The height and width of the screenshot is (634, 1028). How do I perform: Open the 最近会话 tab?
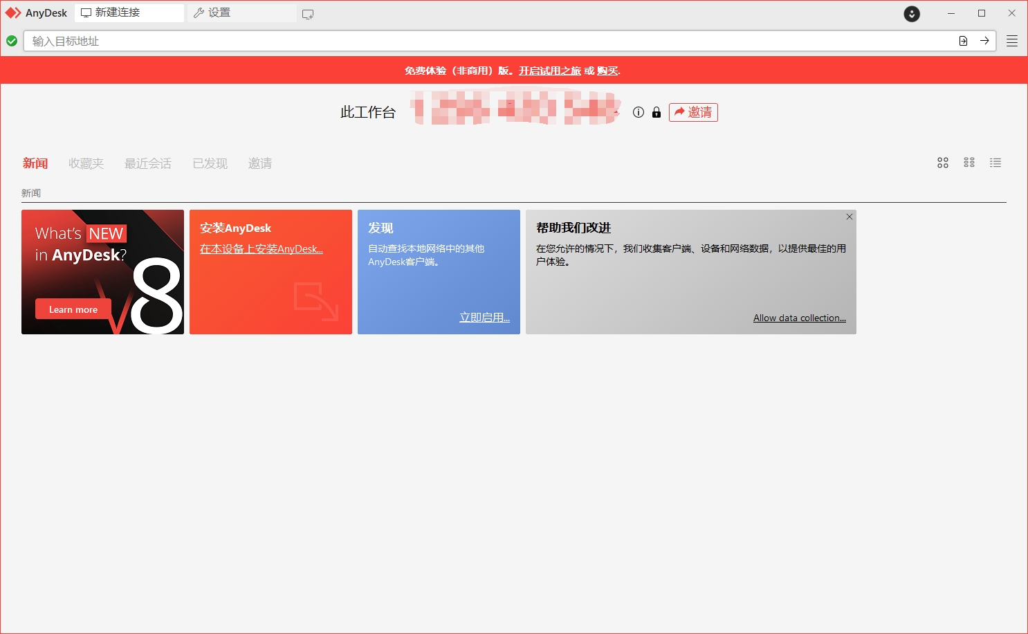click(x=148, y=163)
